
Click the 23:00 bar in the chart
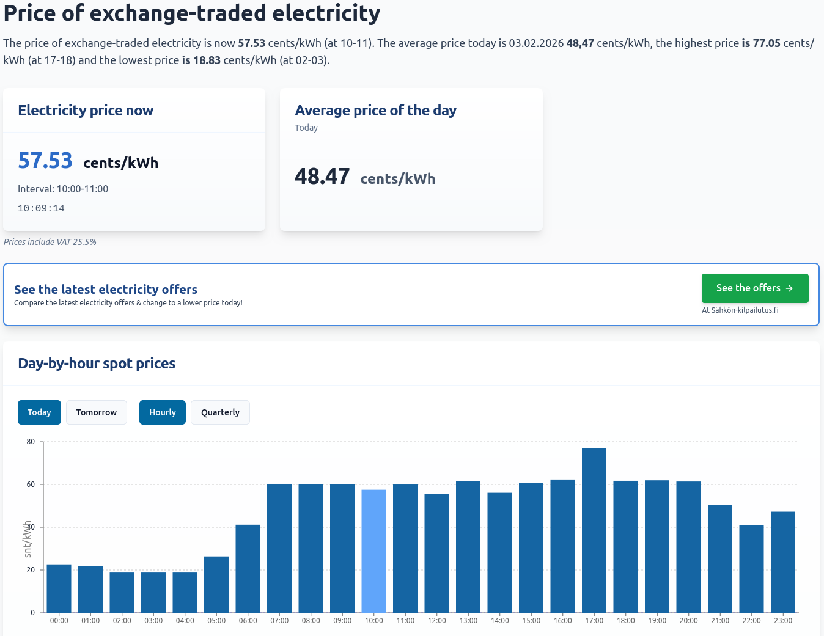click(x=783, y=562)
